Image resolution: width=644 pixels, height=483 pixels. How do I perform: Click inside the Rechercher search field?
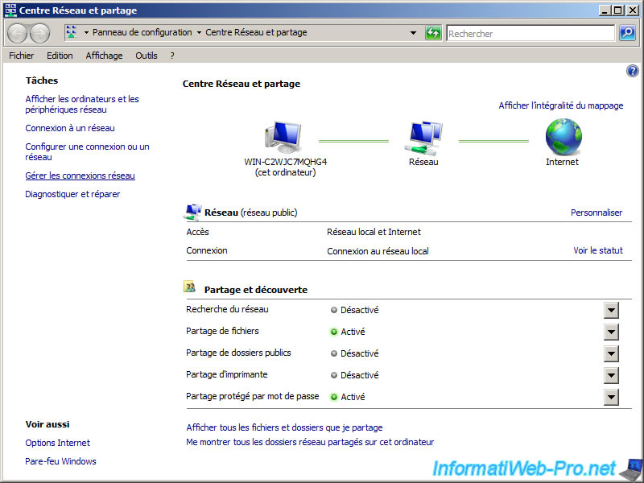tap(530, 33)
